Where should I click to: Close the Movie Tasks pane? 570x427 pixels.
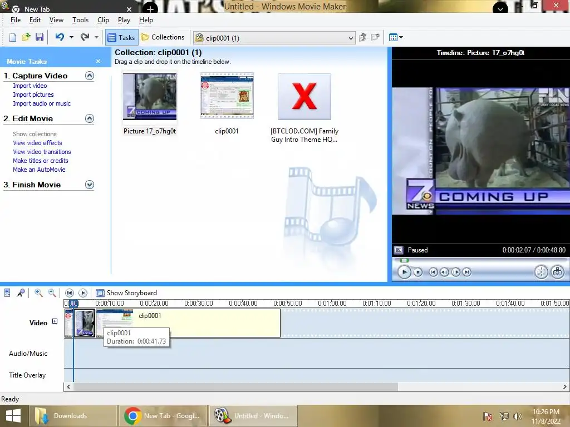pyautogui.click(x=98, y=61)
